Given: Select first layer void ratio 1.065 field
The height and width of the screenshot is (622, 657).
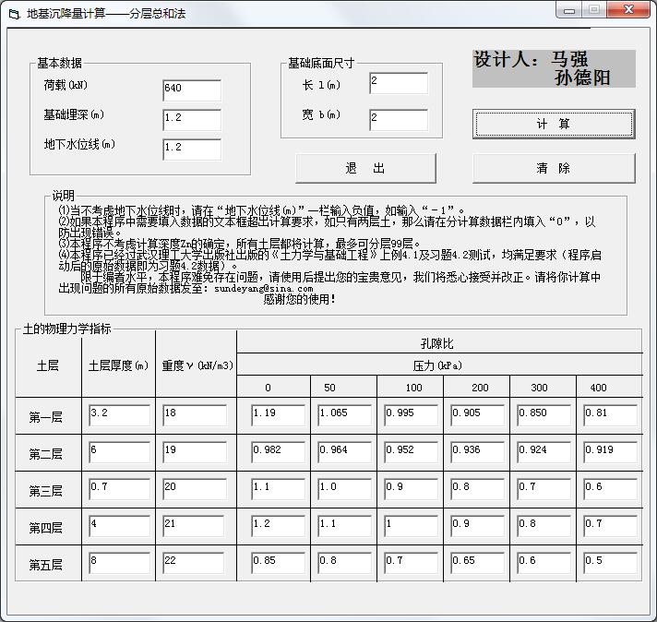Looking at the screenshot, I should [344, 415].
